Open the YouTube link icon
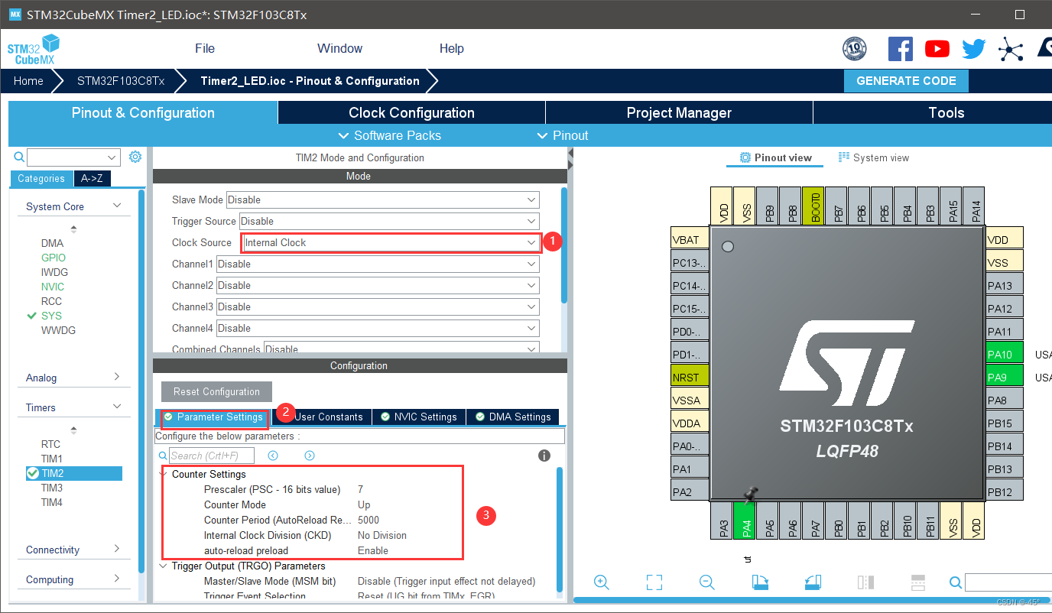 tap(937, 49)
